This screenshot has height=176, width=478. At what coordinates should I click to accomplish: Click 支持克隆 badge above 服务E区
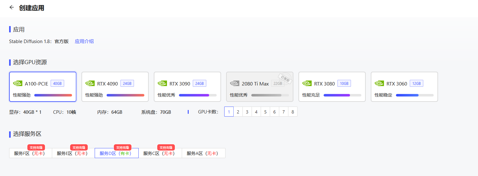coord(79,147)
